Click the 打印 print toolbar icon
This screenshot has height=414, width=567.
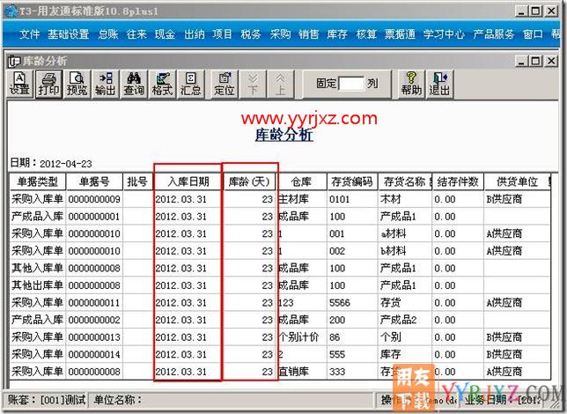pos(48,84)
